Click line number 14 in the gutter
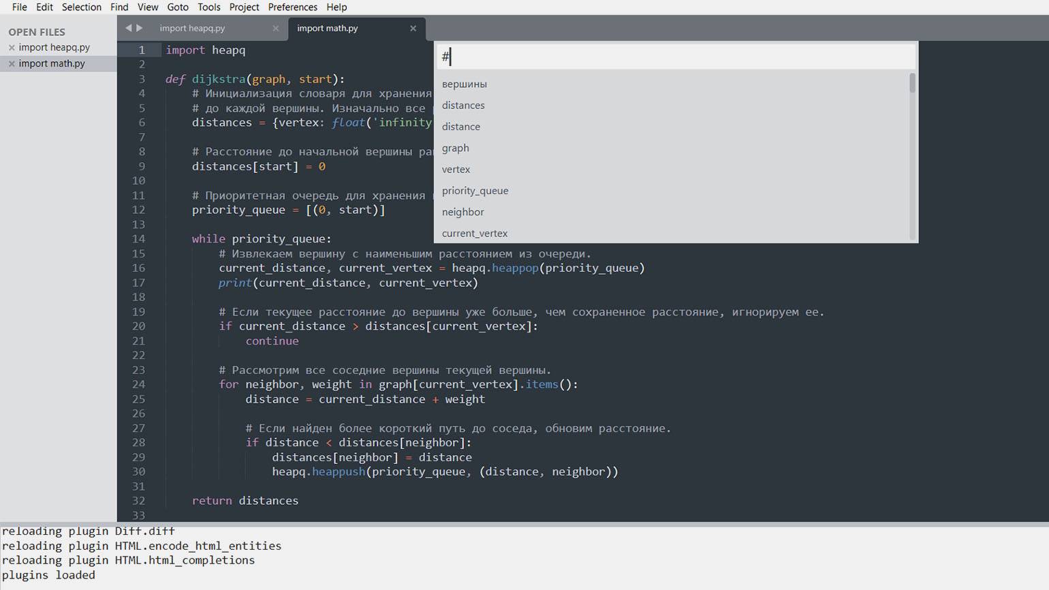The image size is (1049, 590). click(138, 239)
